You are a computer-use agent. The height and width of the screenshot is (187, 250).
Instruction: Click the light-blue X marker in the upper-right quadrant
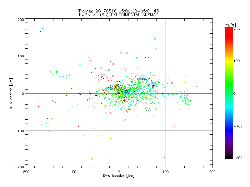[154, 39]
